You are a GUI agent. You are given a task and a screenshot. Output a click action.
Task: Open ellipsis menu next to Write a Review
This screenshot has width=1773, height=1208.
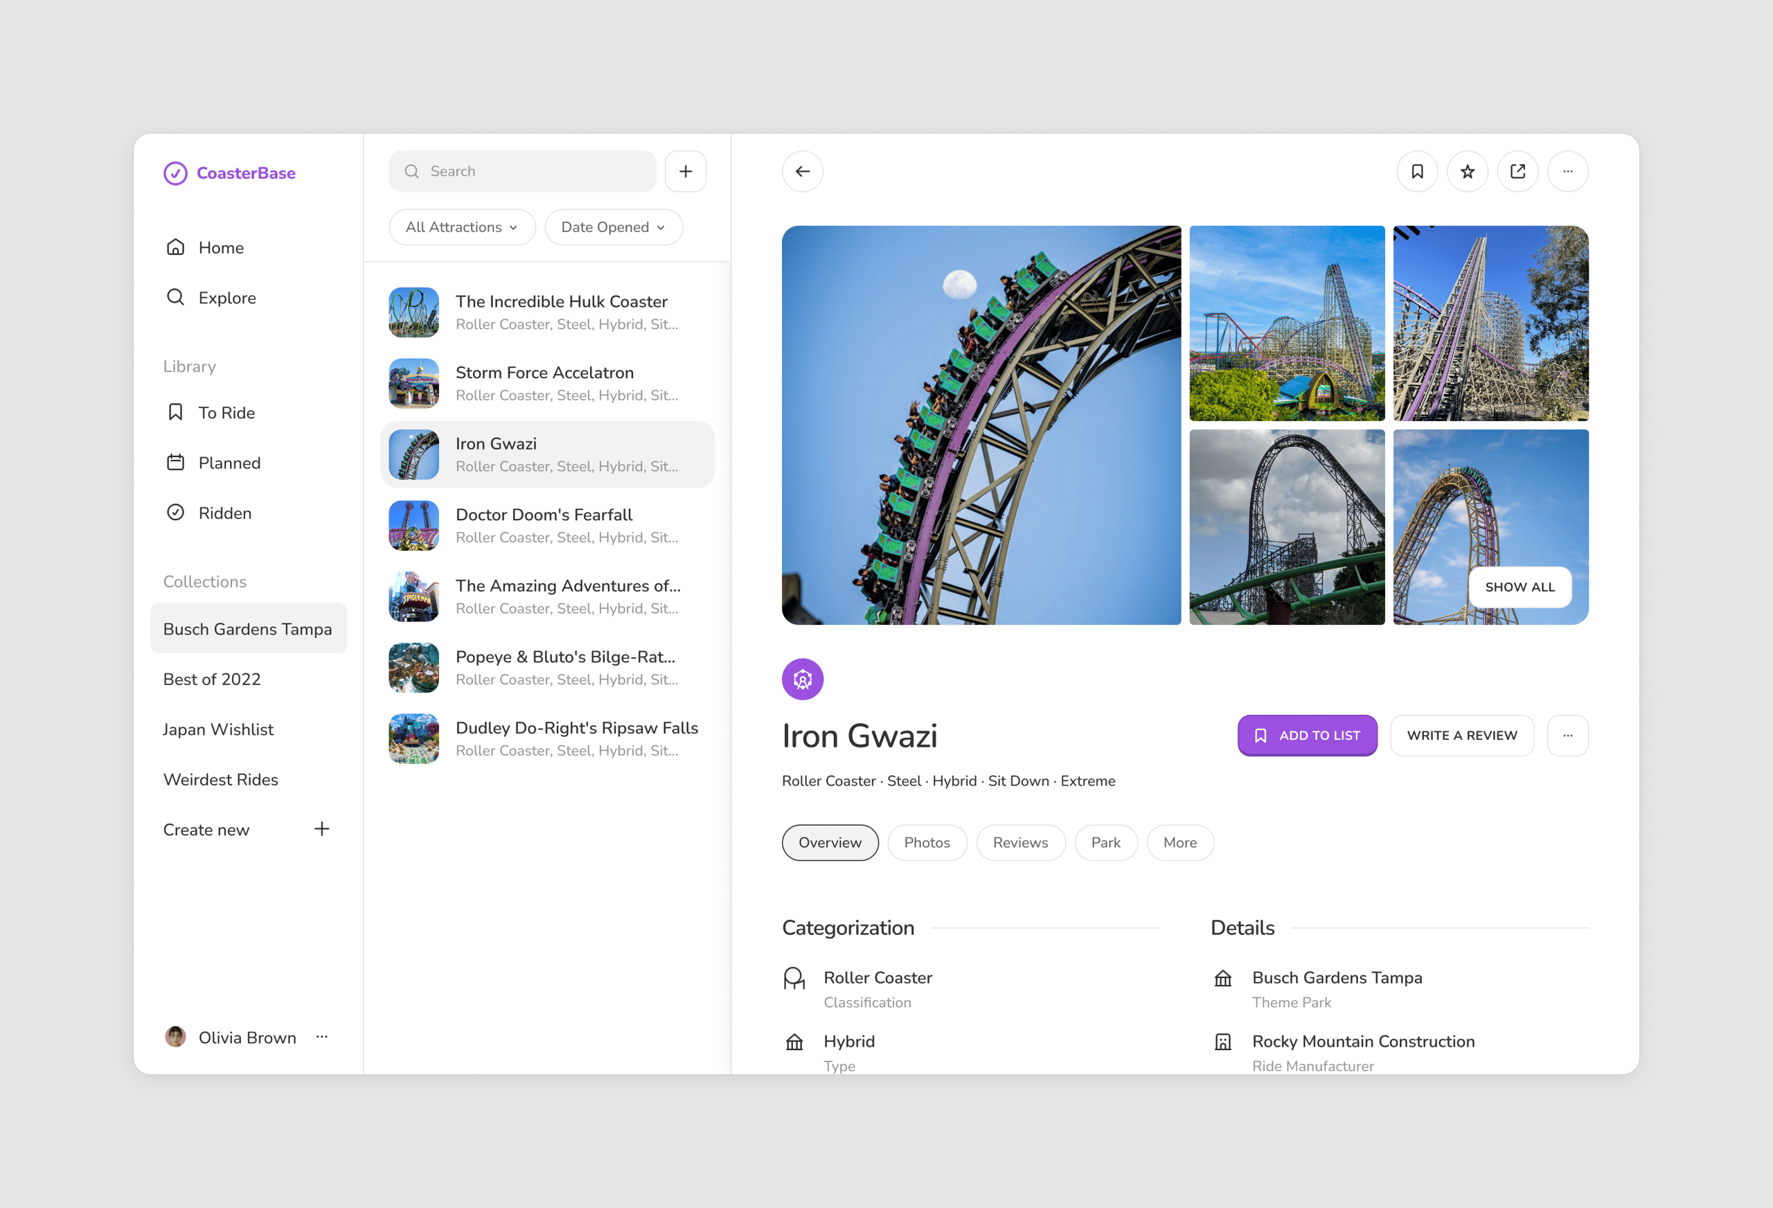coord(1567,735)
